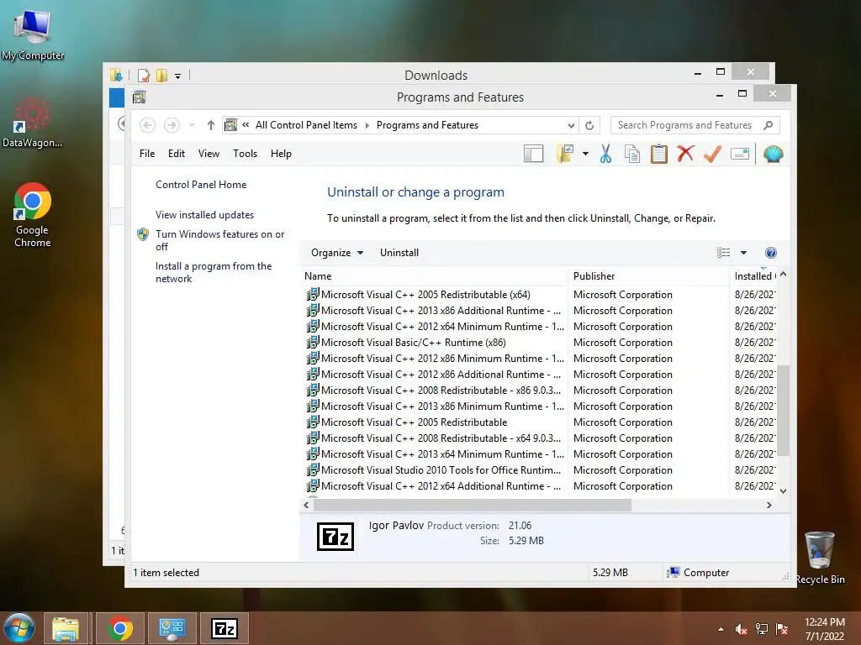The width and height of the screenshot is (861, 645).
Task: Click the horizontal scrollbar left arrow
Action: pos(306,505)
